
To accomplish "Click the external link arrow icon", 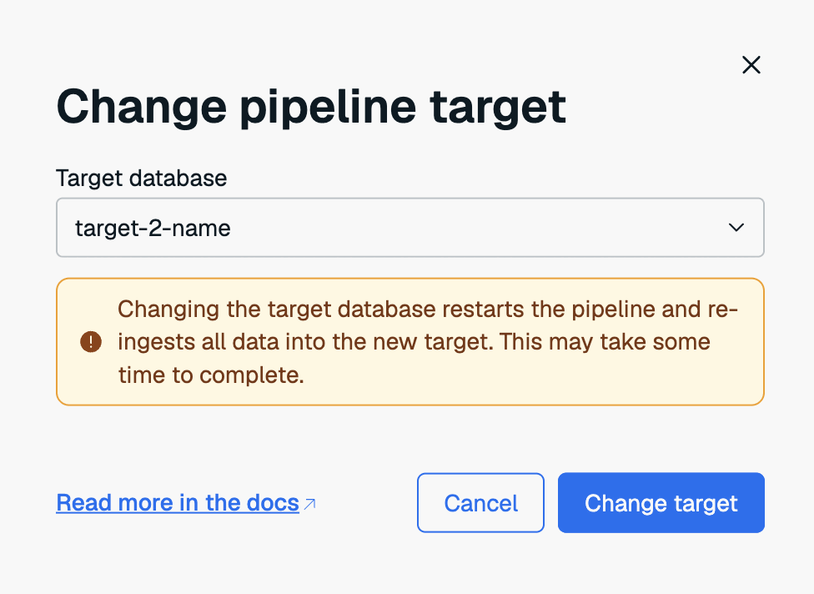I will tap(310, 504).
